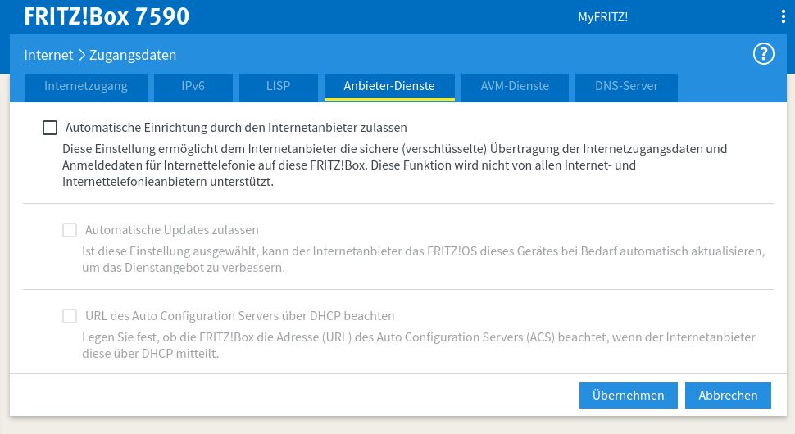This screenshot has width=795, height=434.
Task: Click the Automatische Updates zulassen label
Action: [172, 230]
